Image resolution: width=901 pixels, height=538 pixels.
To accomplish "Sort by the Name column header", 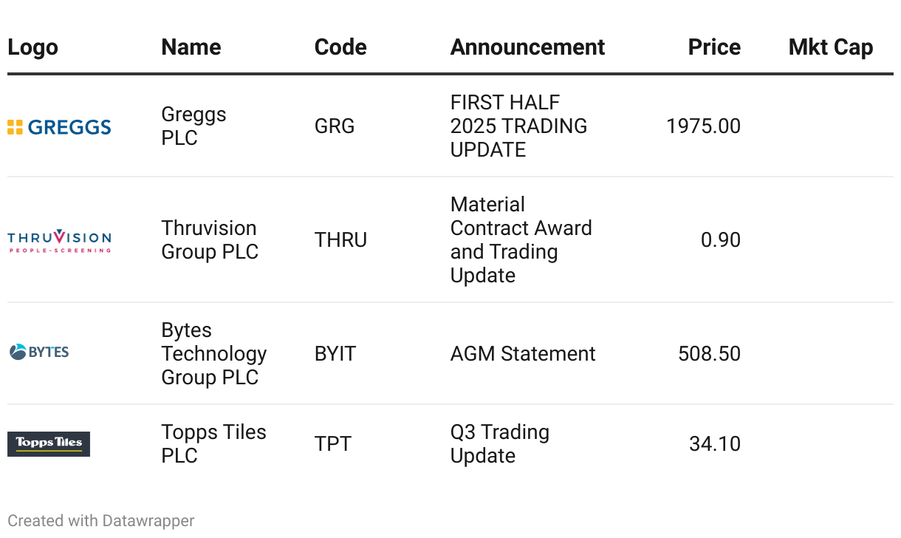I will (191, 47).
